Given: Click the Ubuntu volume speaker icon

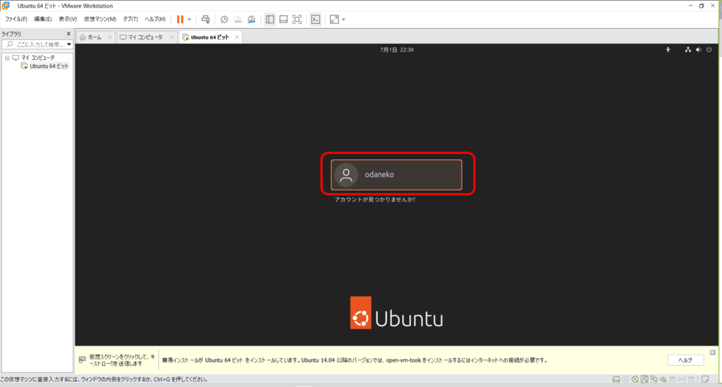Looking at the screenshot, I should pos(698,50).
